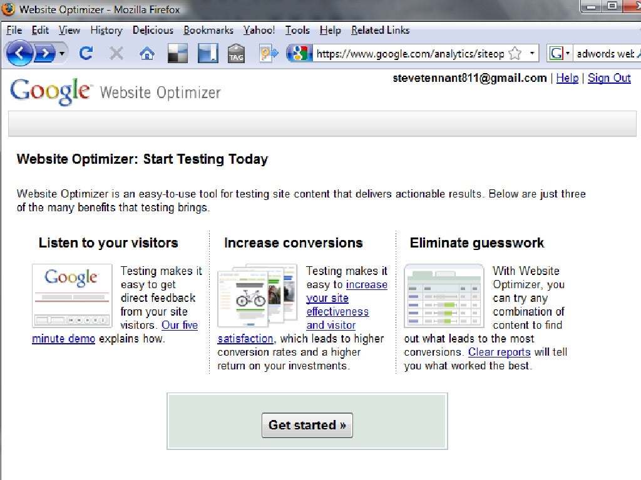Go forward using the Forward arrow button
This screenshot has width=641, height=480.
44,53
